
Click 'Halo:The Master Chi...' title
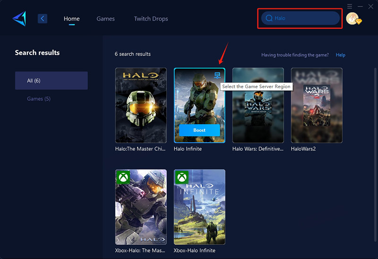coord(140,149)
